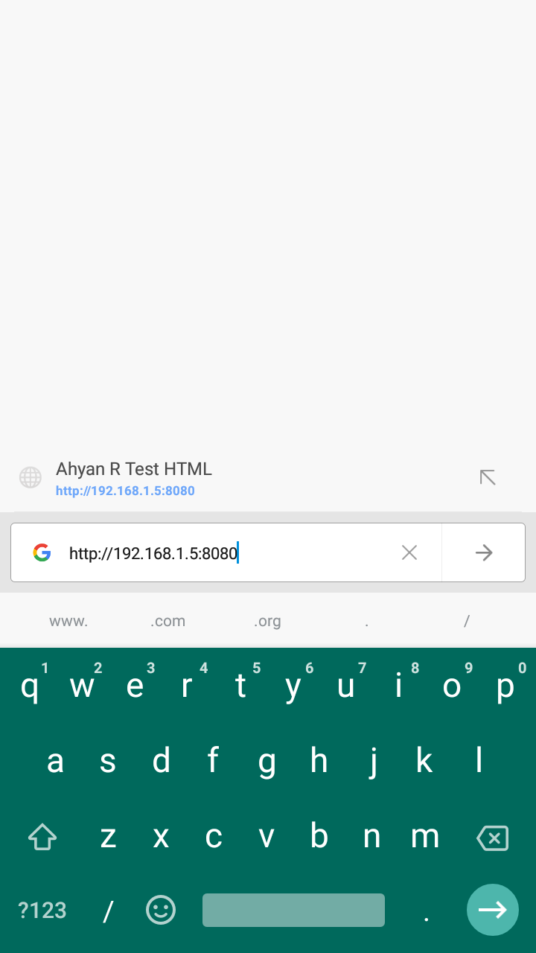Insert the .com shortcut
This screenshot has width=536, height=953.
167,621
